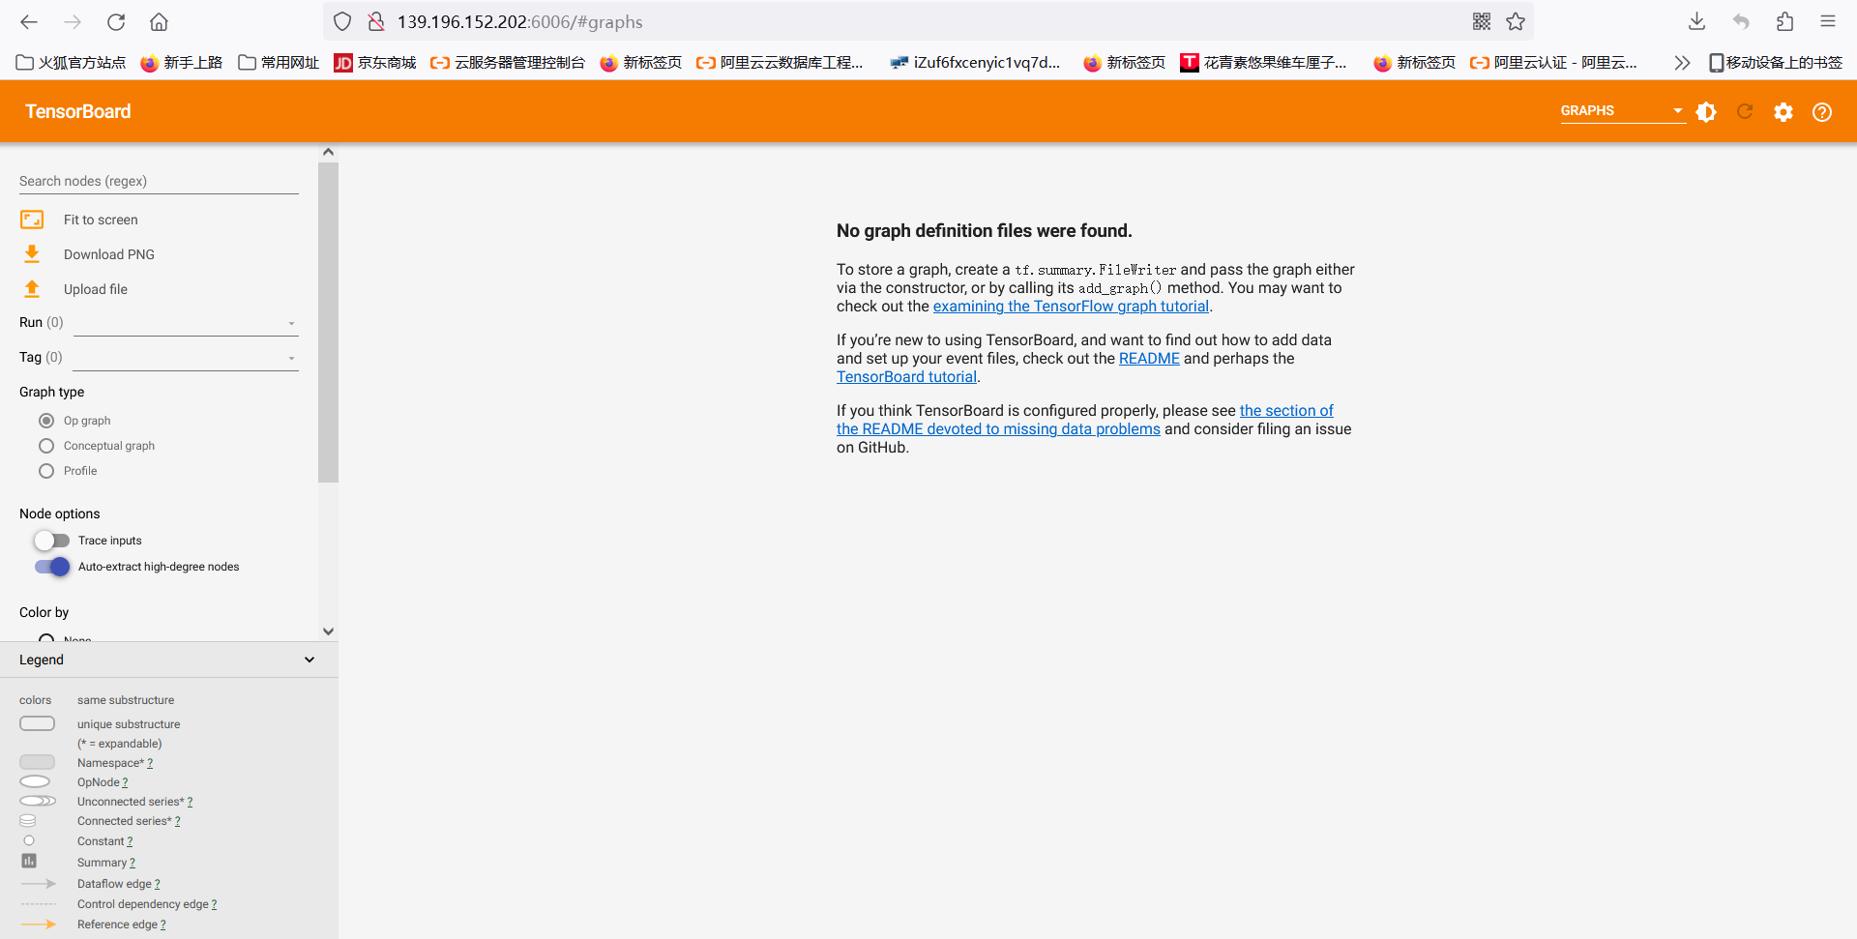Click the browser address bar URL
This screenshot has width=1857, height=939.
(x=519, y=21)
